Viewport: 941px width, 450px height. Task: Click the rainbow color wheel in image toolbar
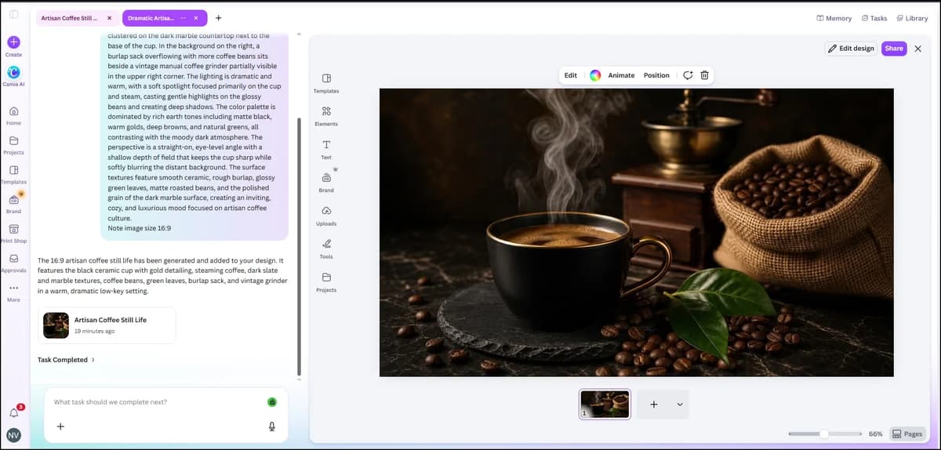pyautogui.click(x=595, y=75)
